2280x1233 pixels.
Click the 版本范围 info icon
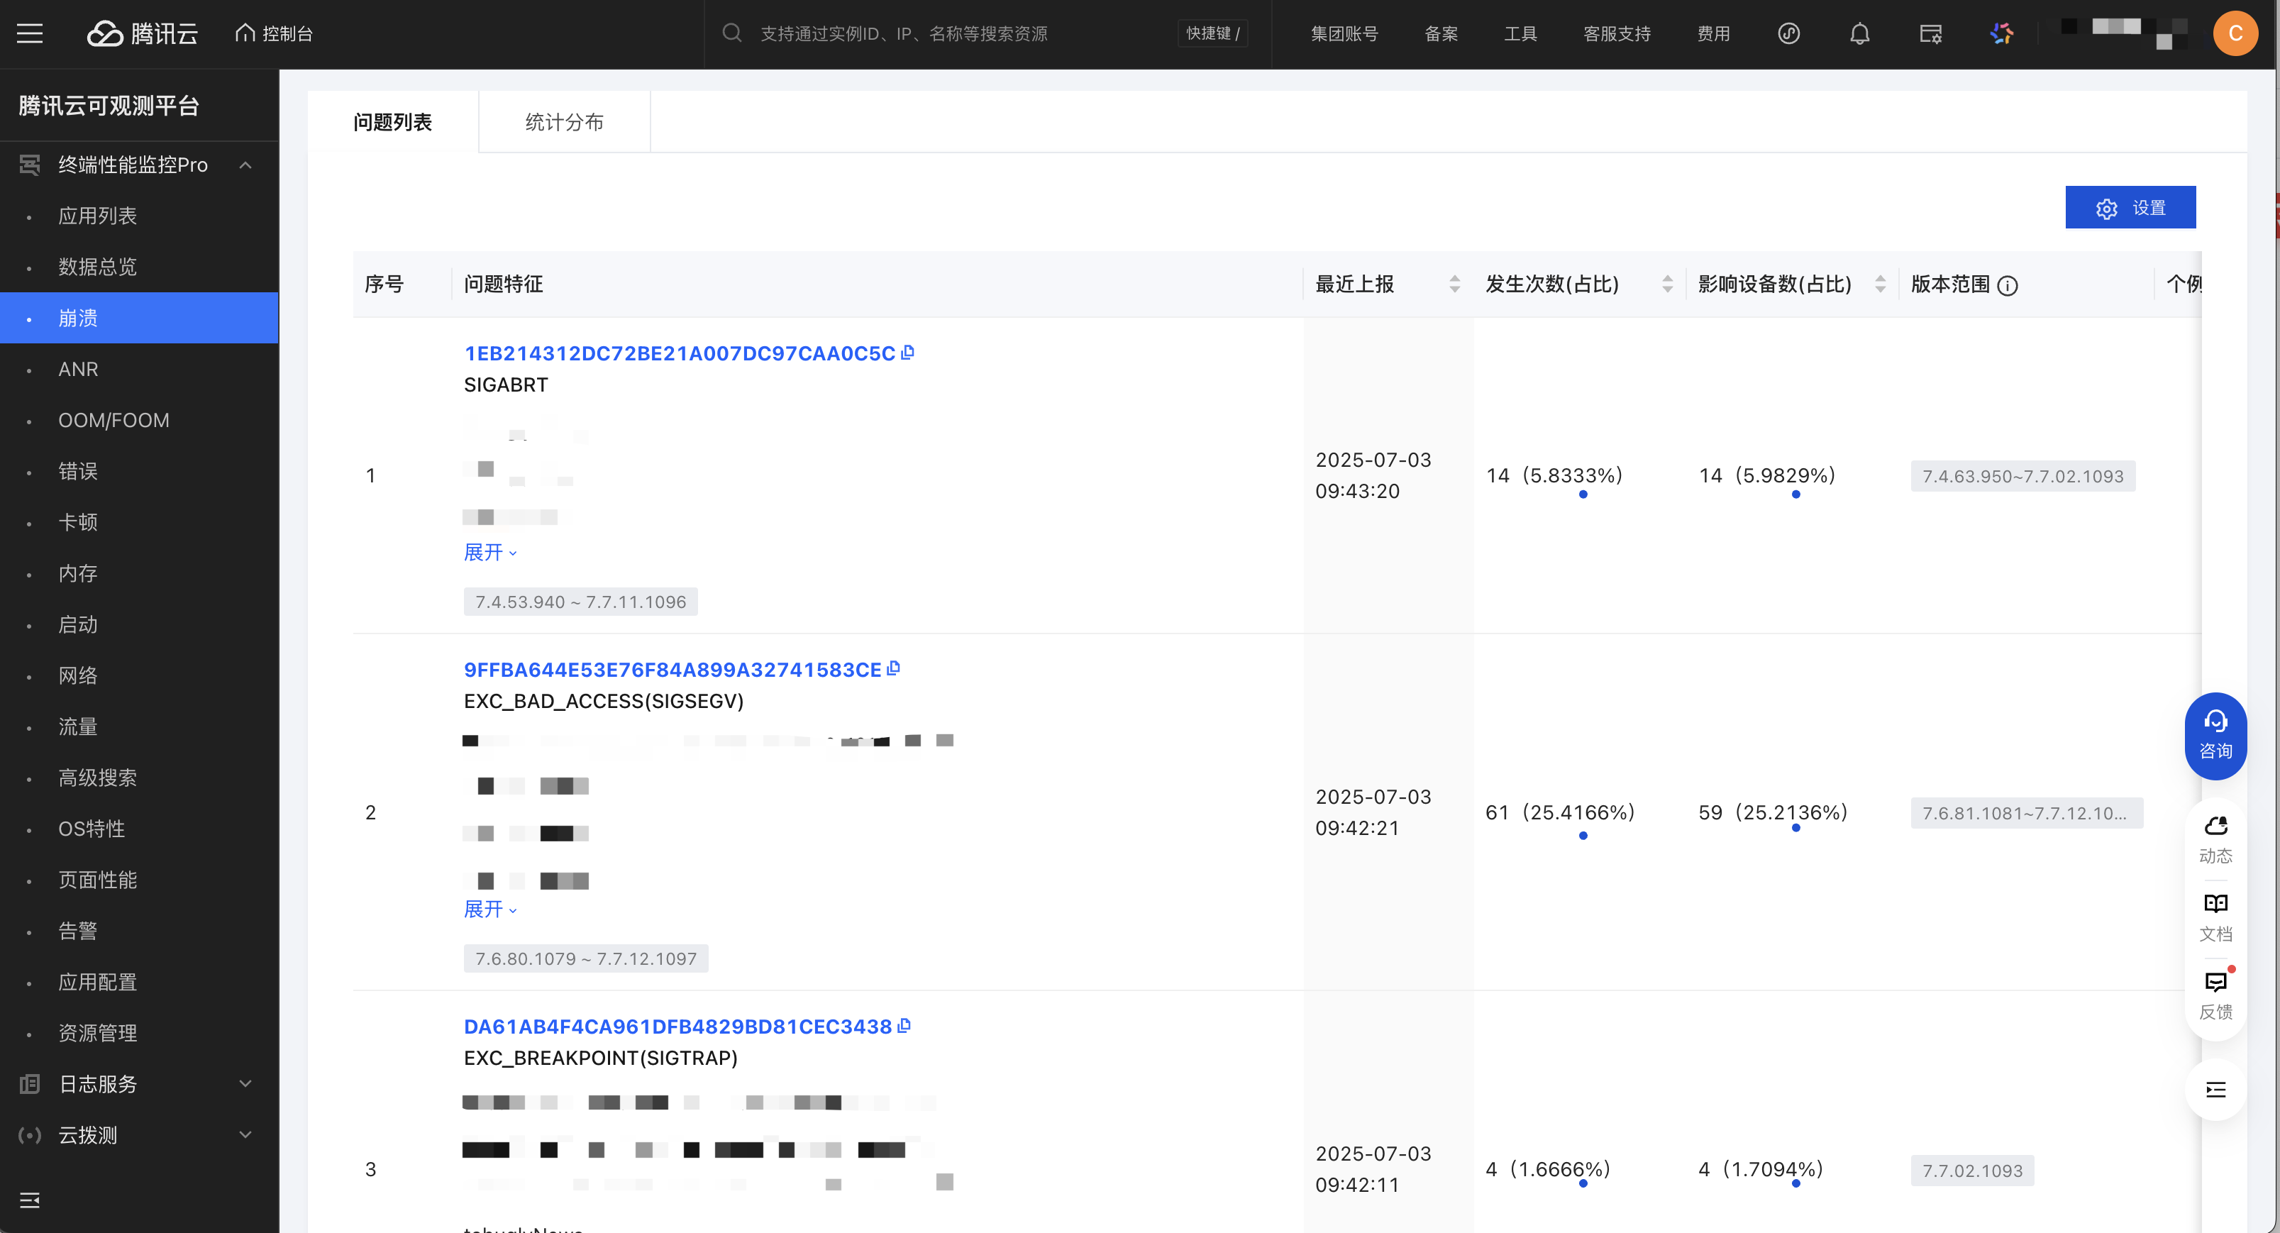click(2008, 285)
